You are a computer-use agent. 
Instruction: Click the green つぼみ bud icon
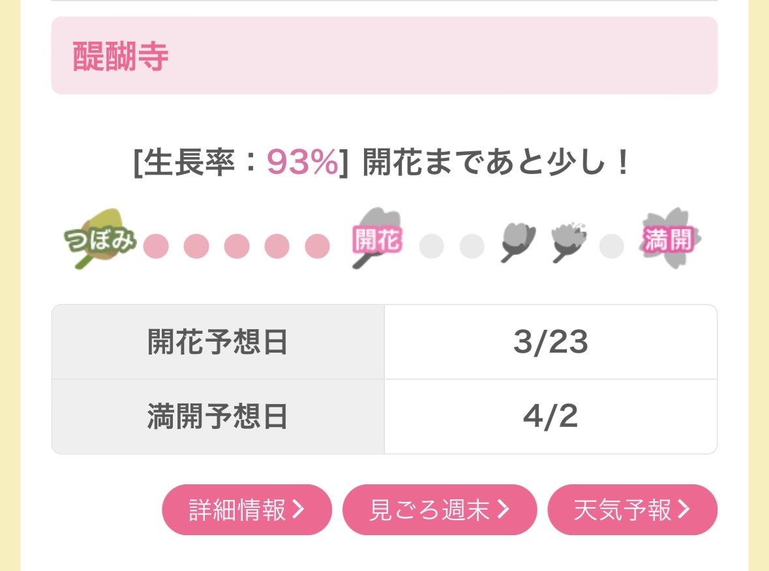[101, 239]
